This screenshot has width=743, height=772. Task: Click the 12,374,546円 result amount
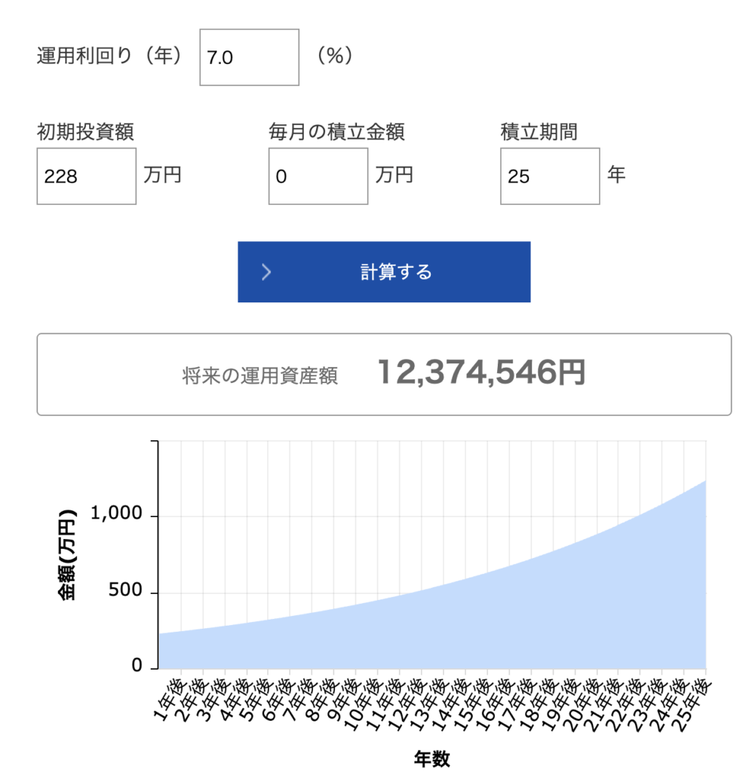coord(480,373)
